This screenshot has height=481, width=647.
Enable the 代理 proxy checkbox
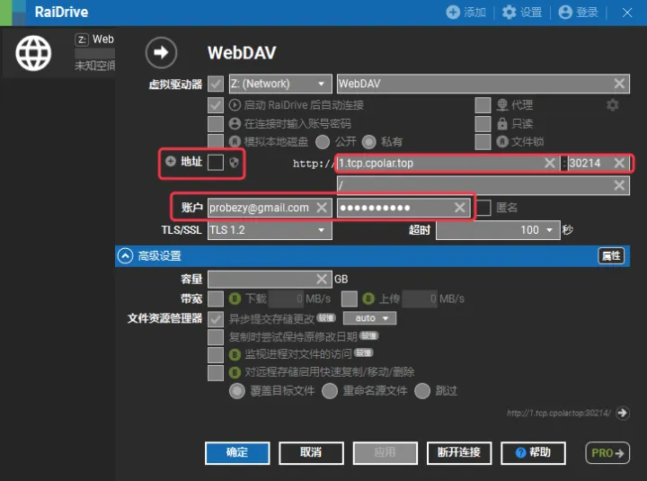coord(483,105)
